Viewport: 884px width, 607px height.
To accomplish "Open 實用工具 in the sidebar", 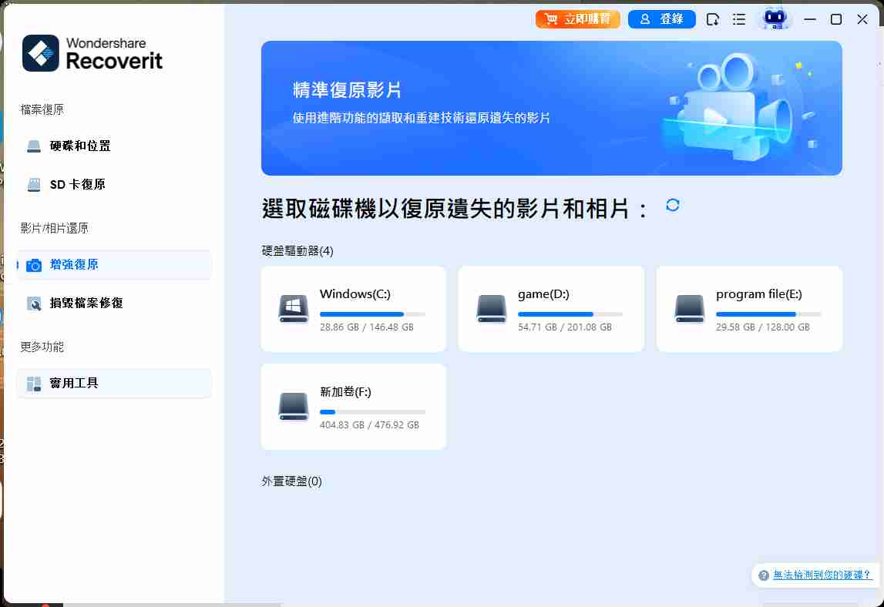I will point(74,383).
